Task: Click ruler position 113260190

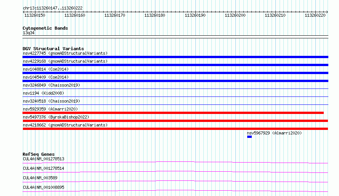Action: [195, 15]
